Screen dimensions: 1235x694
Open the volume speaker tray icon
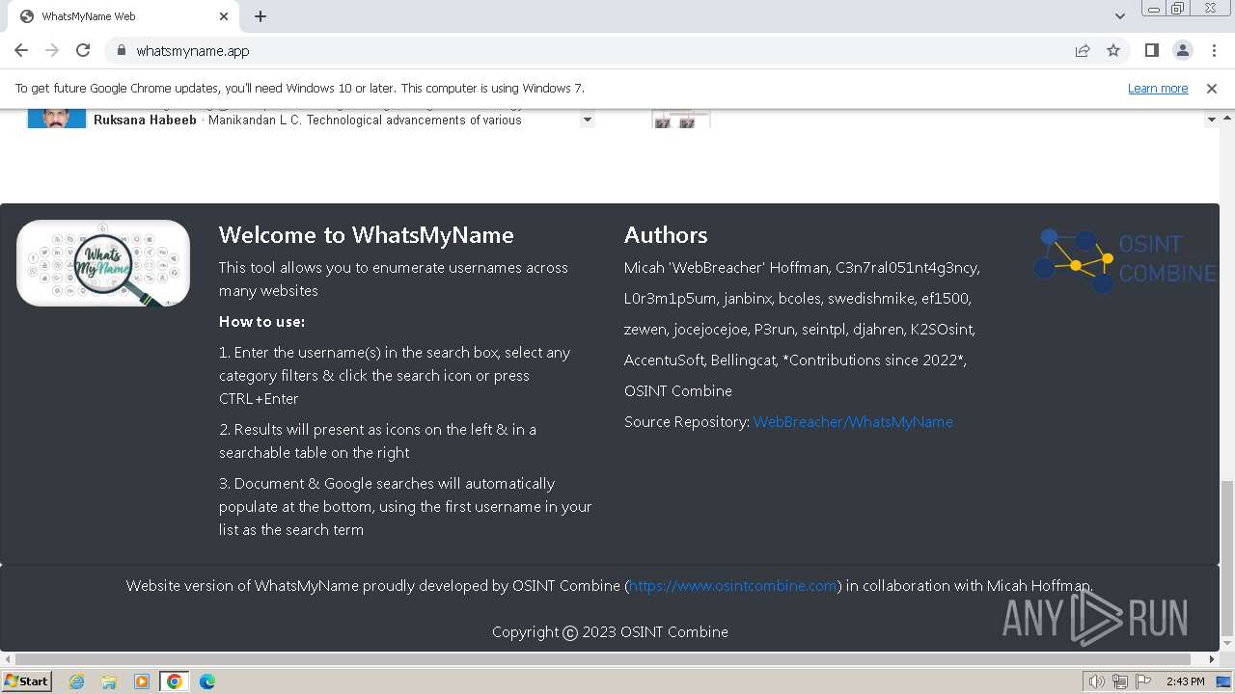click(1096, 681)
